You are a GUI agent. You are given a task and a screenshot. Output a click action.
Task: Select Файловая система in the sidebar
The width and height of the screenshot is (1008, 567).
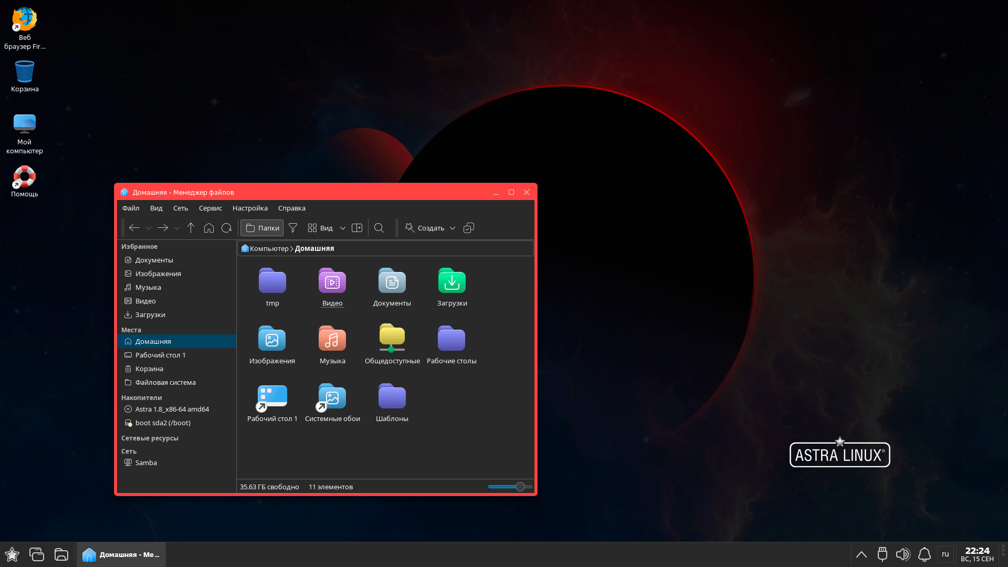tap(165, 382)
